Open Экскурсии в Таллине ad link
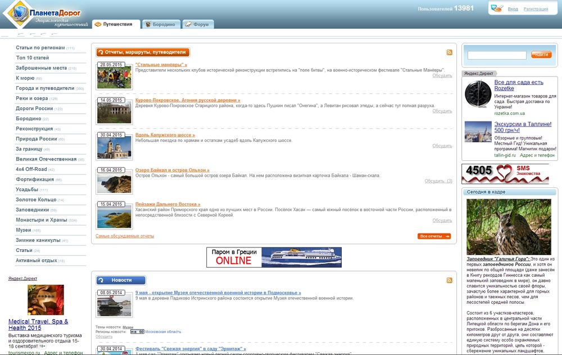This screenshot has width=562, height=355. [x=523, y=127]
